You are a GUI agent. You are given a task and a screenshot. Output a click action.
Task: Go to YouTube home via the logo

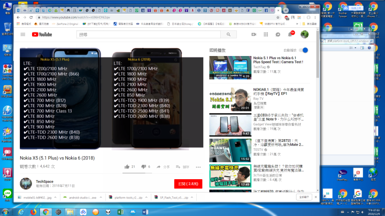point(42,35)
